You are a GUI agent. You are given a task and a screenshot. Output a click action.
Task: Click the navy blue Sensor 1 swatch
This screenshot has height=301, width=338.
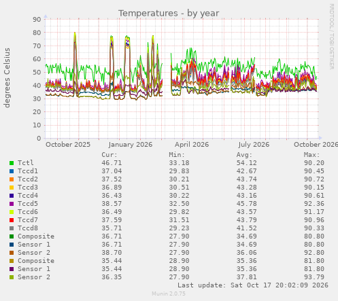[12, 245]
